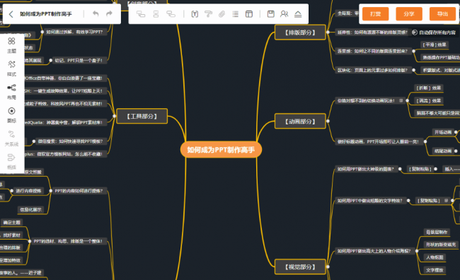This screenshot has width=460, height=280.
Task: Open note icon on 你绝对想不到 animation node
Action: tap(401, 100)
